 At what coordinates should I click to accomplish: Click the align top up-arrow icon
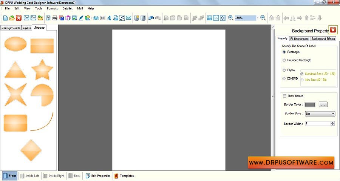click(306, 18)
